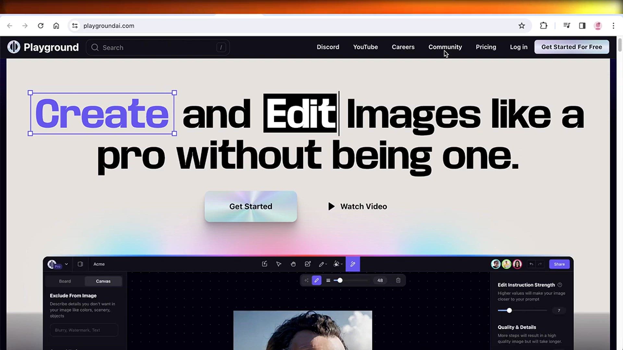
Task: Open the Chrome three-dot menu
Action: 614,26
